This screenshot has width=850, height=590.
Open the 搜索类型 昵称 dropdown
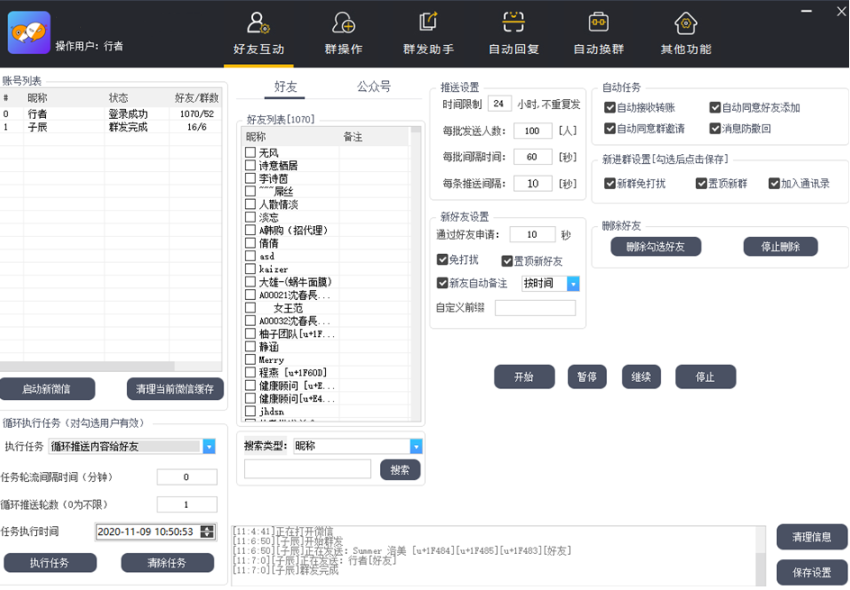(416, 446)
